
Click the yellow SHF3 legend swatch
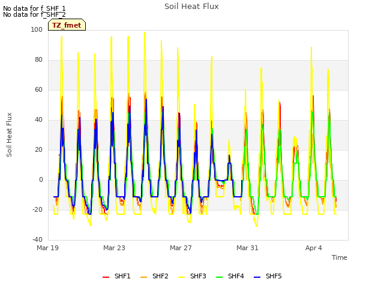(181, 277)
